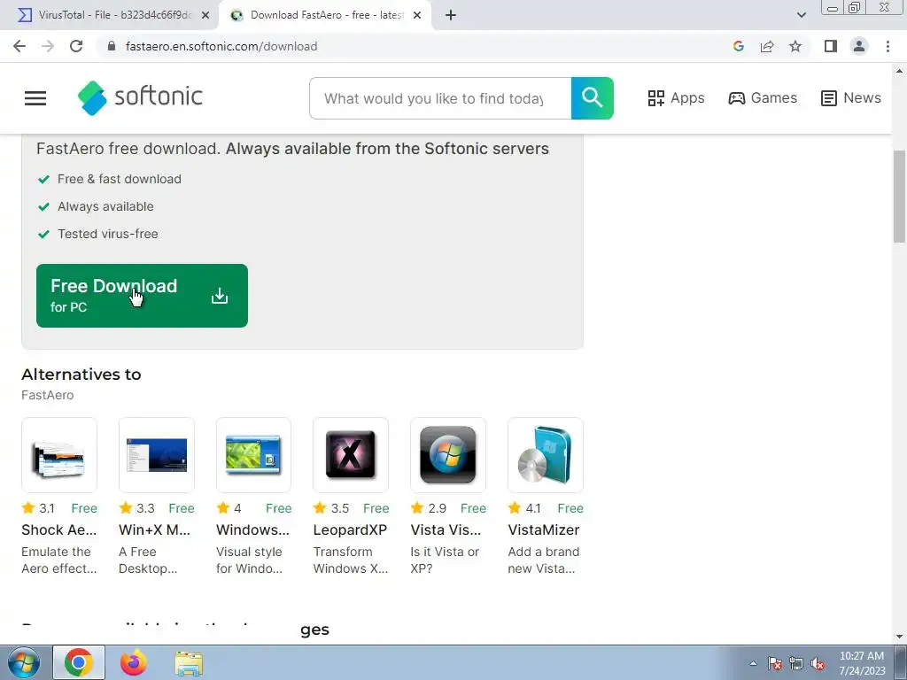Share this page from the address bar
Screen dimensions: 907x680
click(767, 46)
